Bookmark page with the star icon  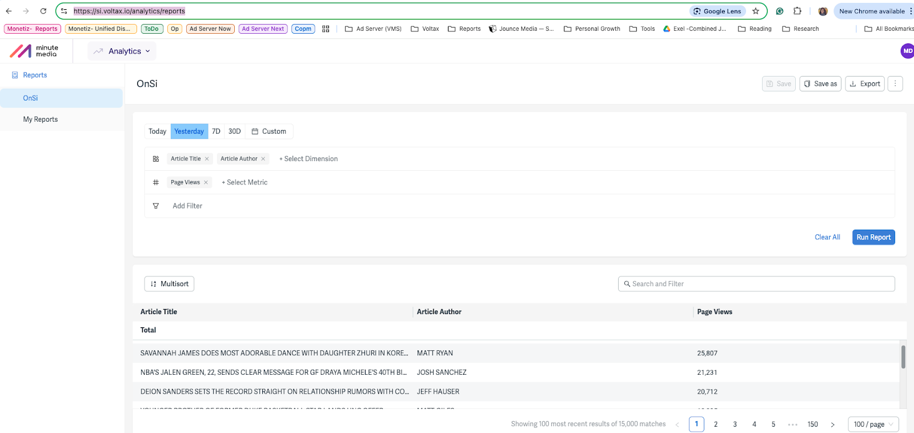coord(756,11)
